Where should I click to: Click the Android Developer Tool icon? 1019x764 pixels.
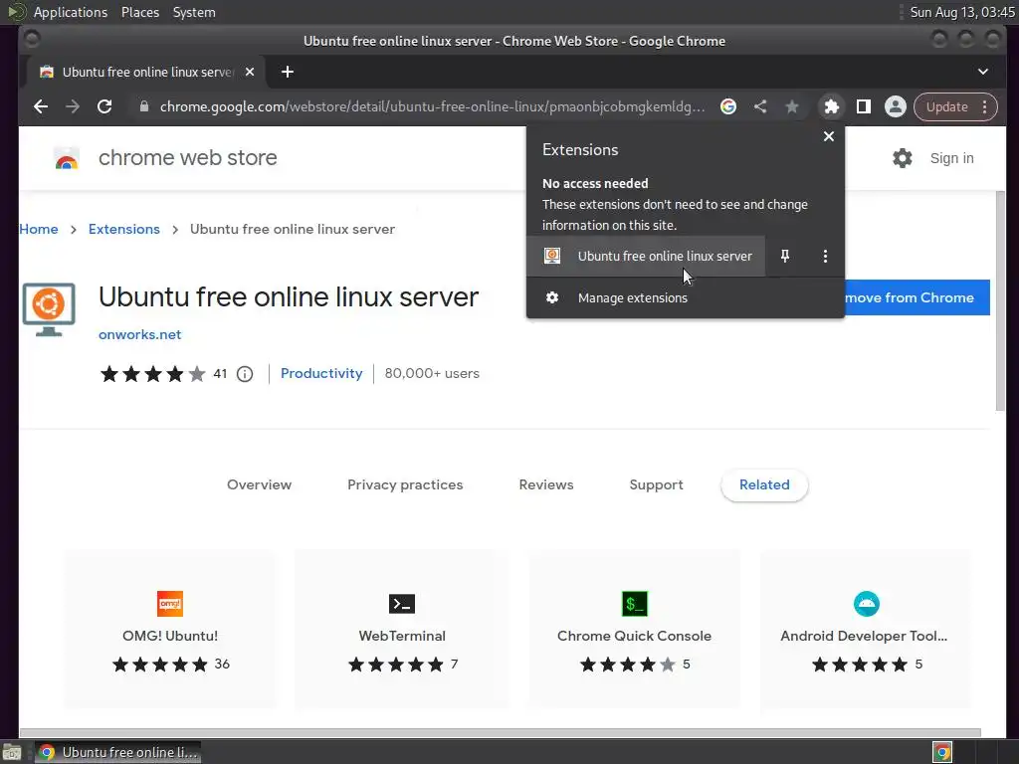pyautogui.click(x=867, y=604)
